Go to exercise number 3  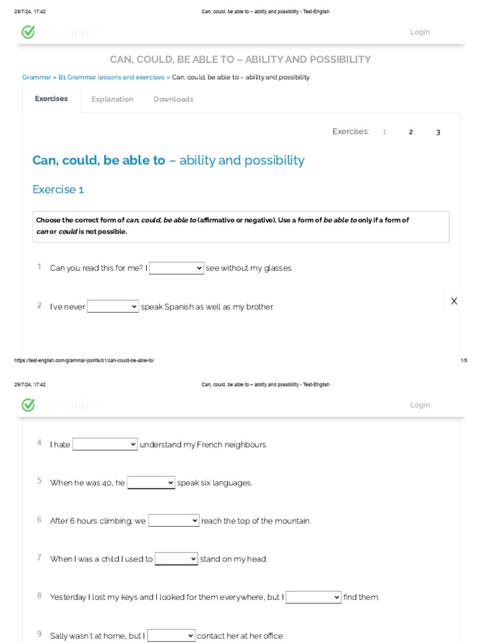pos(438,132)
